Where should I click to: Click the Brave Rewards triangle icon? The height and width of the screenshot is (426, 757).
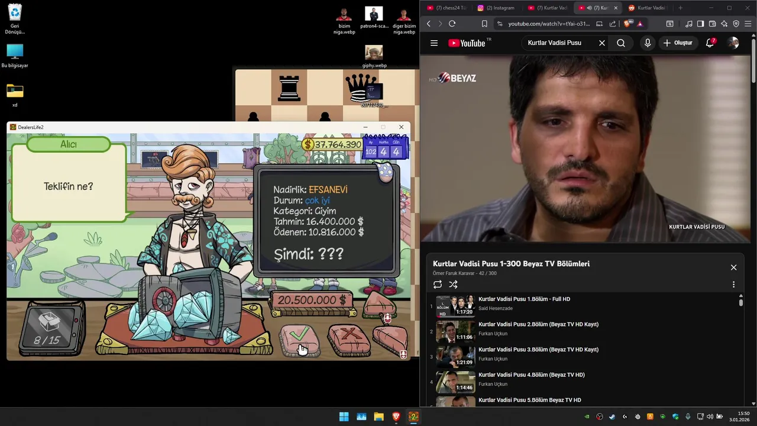640,24
